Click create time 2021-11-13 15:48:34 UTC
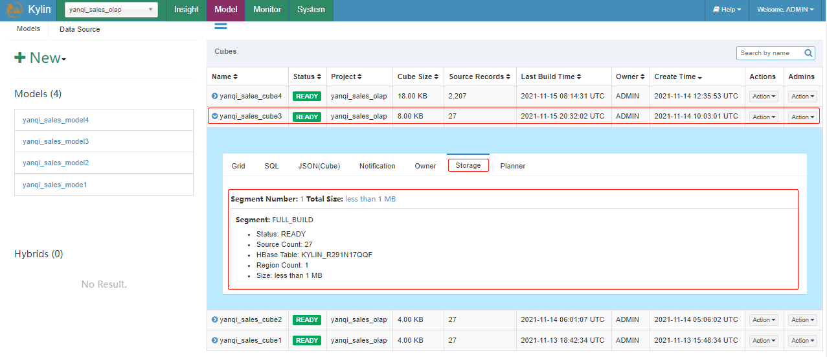The image size is (827, 357). click(696, 340)
